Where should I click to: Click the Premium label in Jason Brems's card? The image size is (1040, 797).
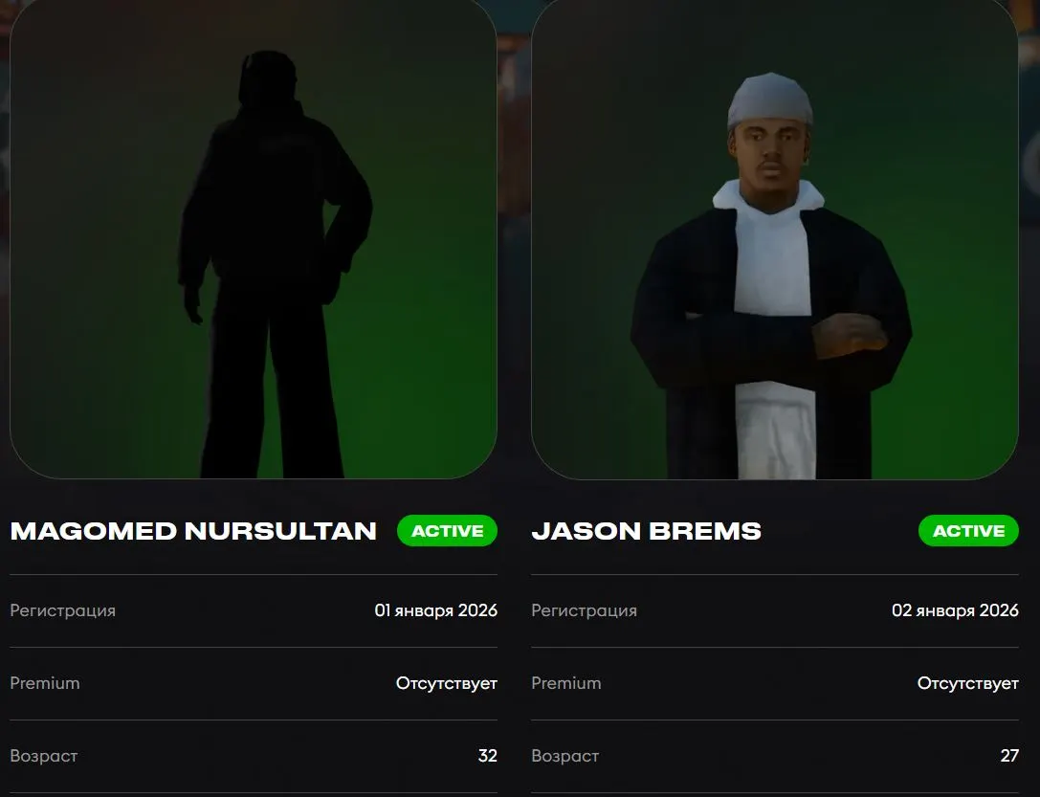point(566,683)
